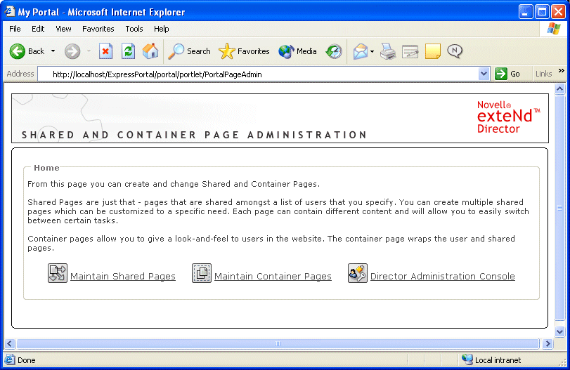Open the View menu

63,29
